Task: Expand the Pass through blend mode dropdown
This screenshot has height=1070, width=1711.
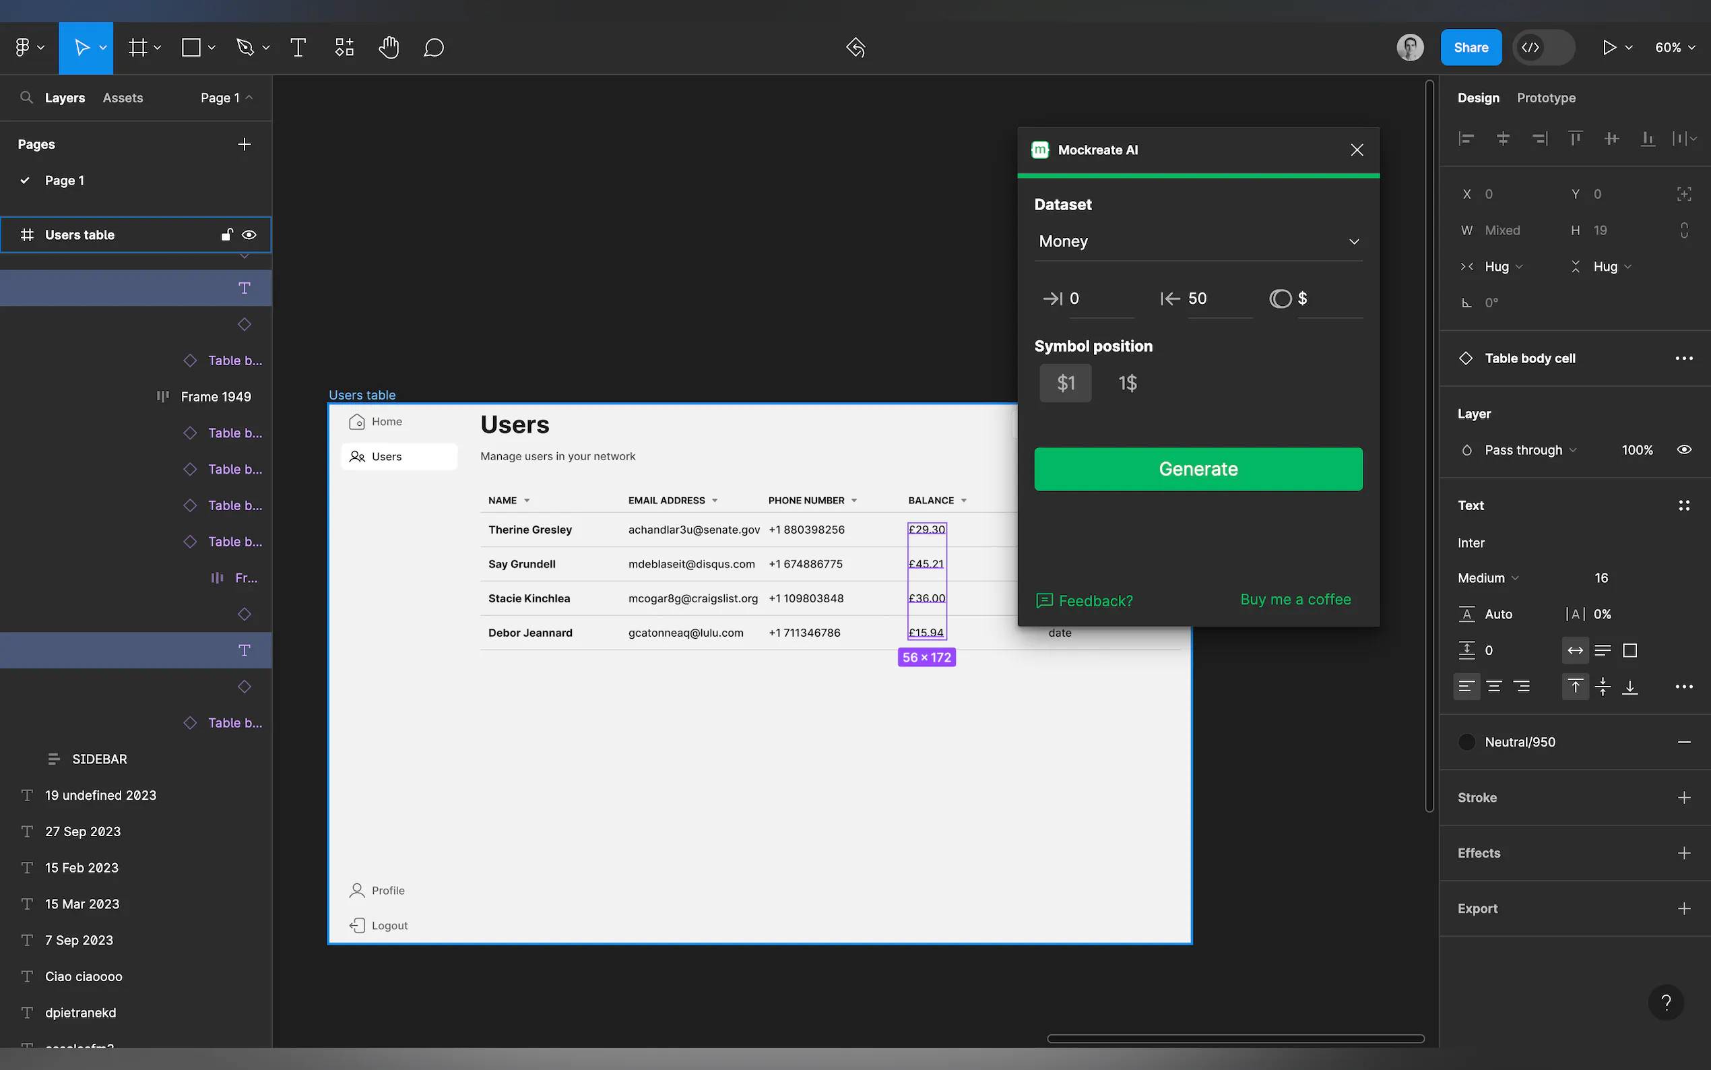Action: pos(1530,450)
